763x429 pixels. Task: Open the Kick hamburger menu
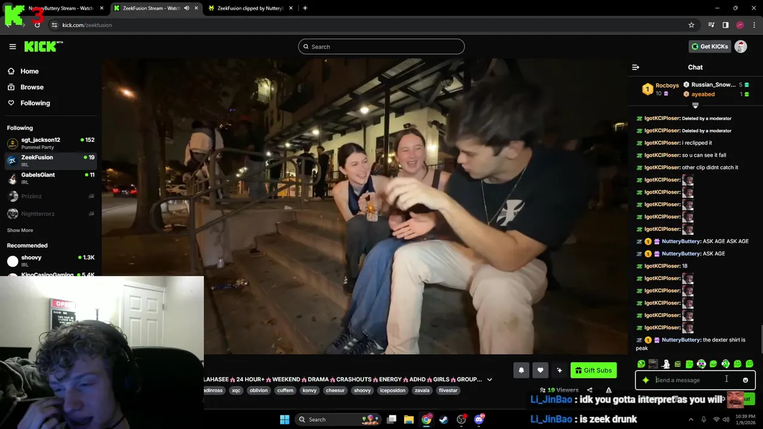tap(13, 46)
